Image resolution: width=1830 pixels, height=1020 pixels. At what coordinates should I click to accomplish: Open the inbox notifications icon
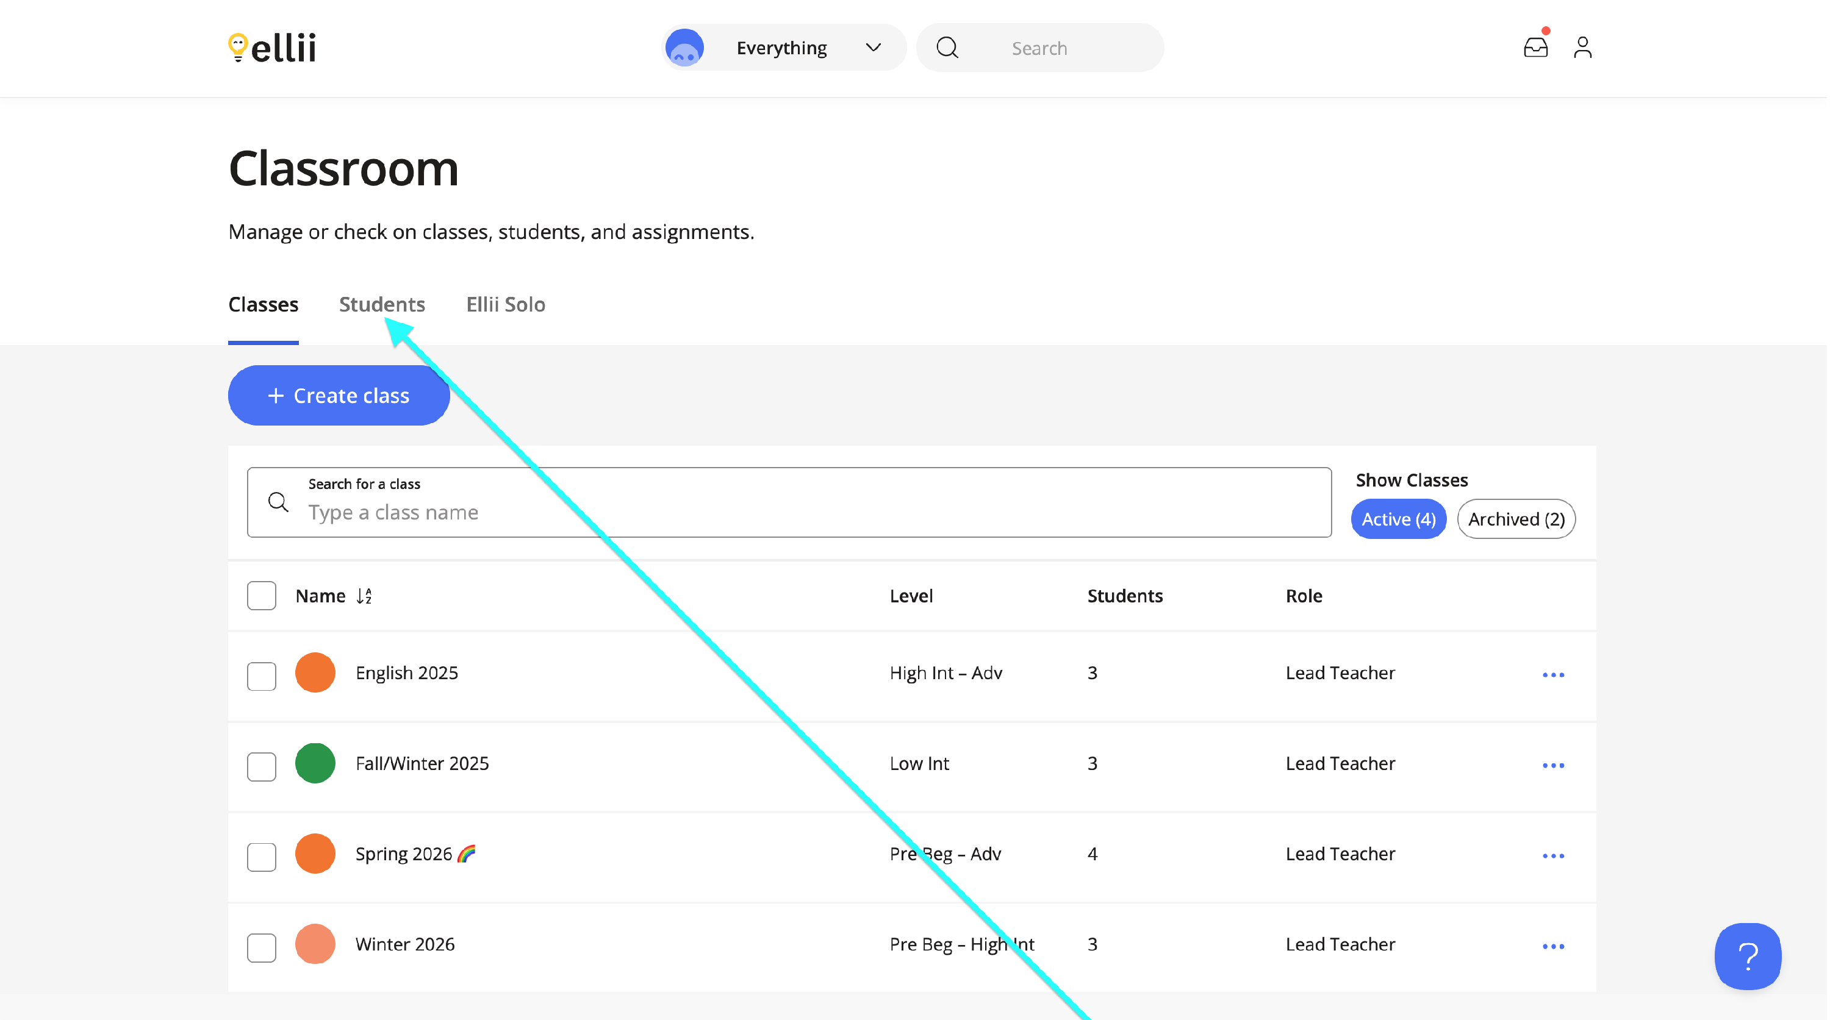point(1535,48)
